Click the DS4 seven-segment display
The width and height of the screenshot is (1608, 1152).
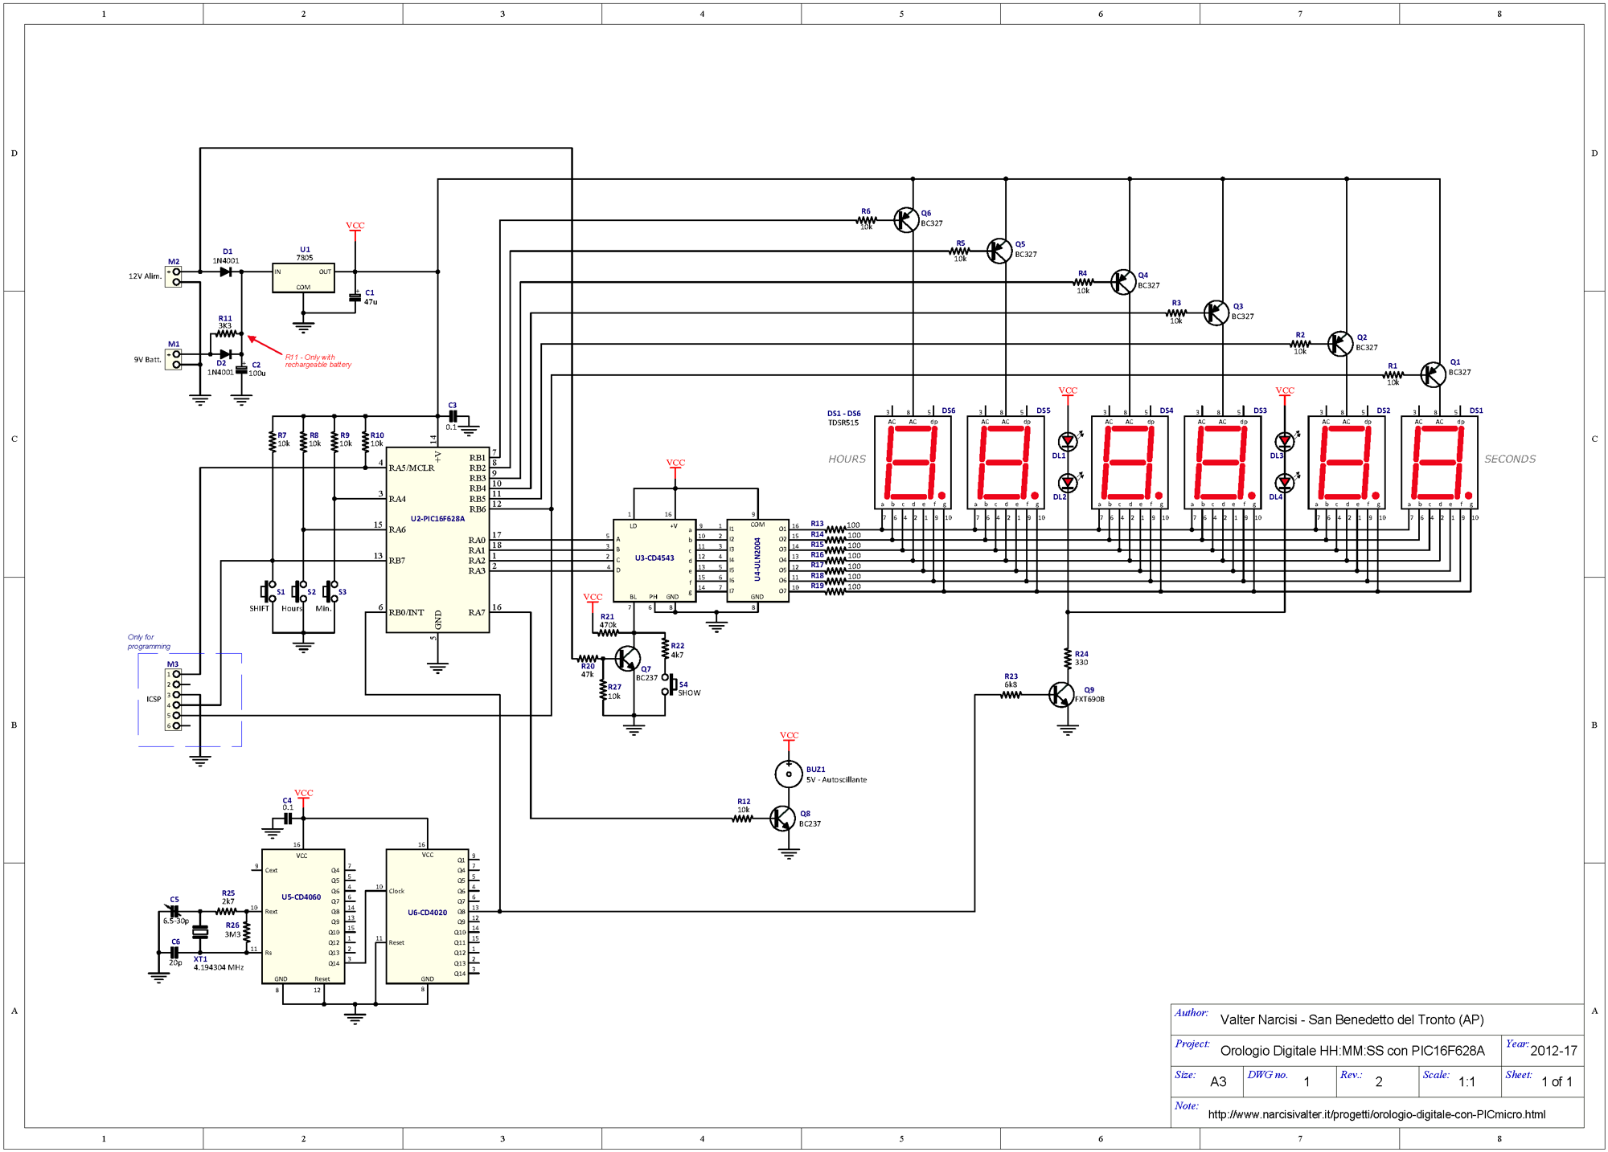point(1130,462)
